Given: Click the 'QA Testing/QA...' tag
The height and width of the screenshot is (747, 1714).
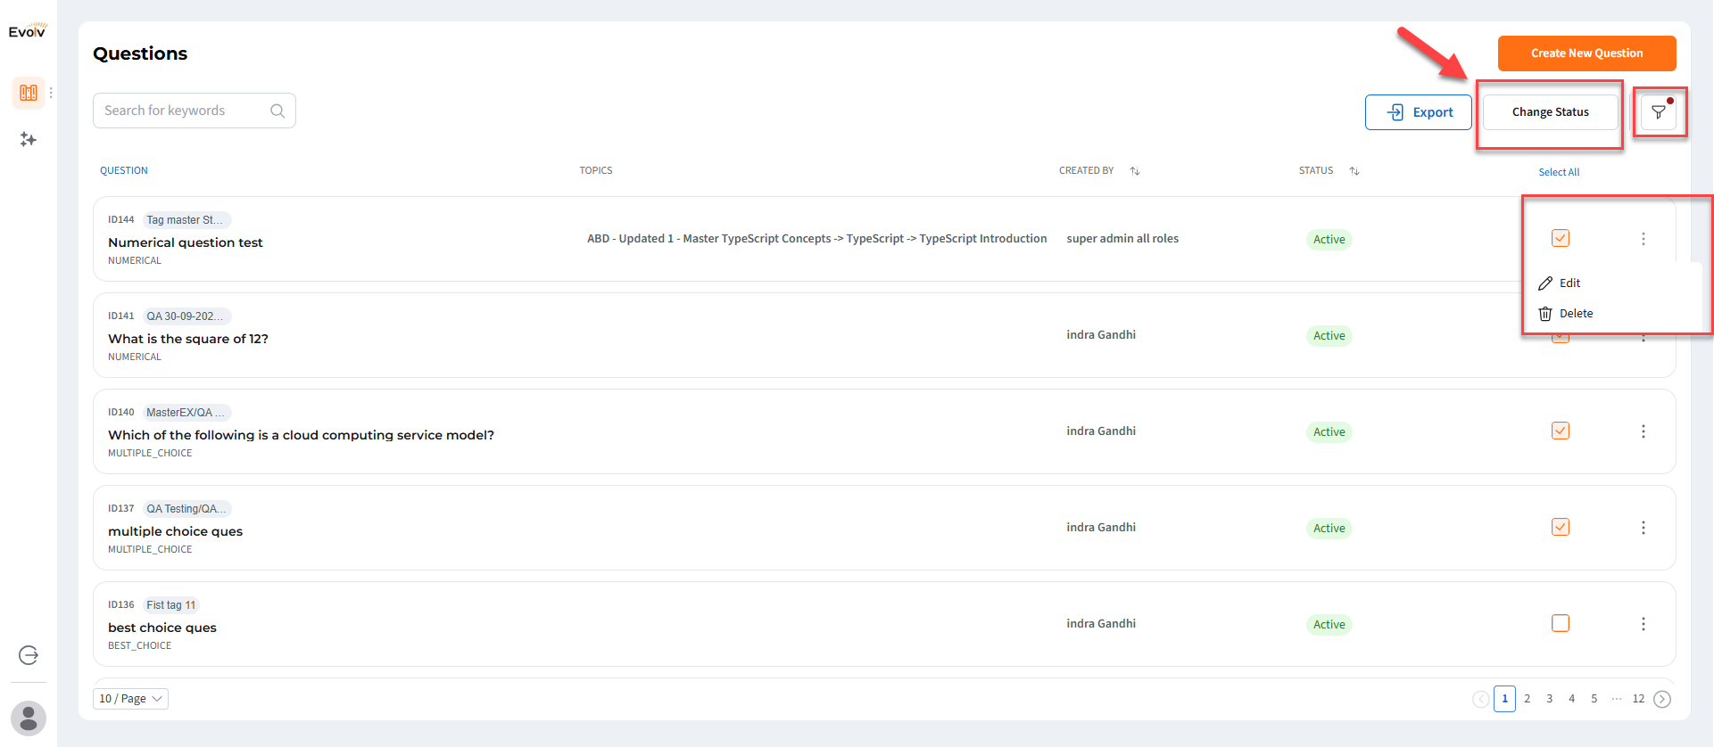Looking at the screenshot, I should click(186, 509).
